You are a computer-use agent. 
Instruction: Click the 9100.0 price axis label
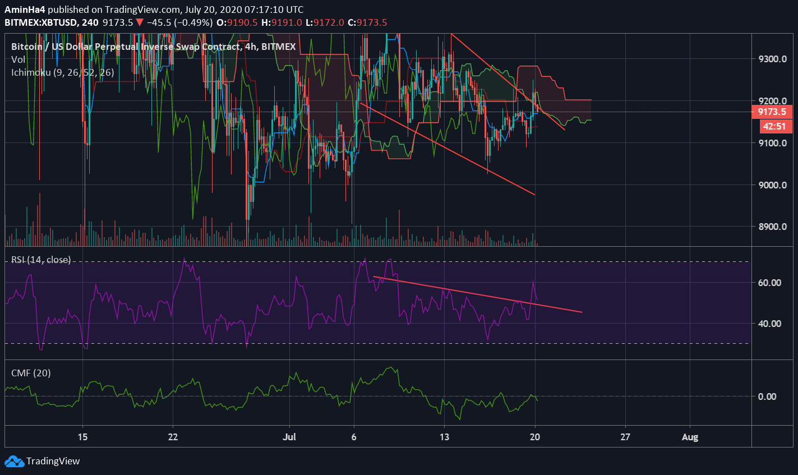pyautogui.click(x=772, y=143)
